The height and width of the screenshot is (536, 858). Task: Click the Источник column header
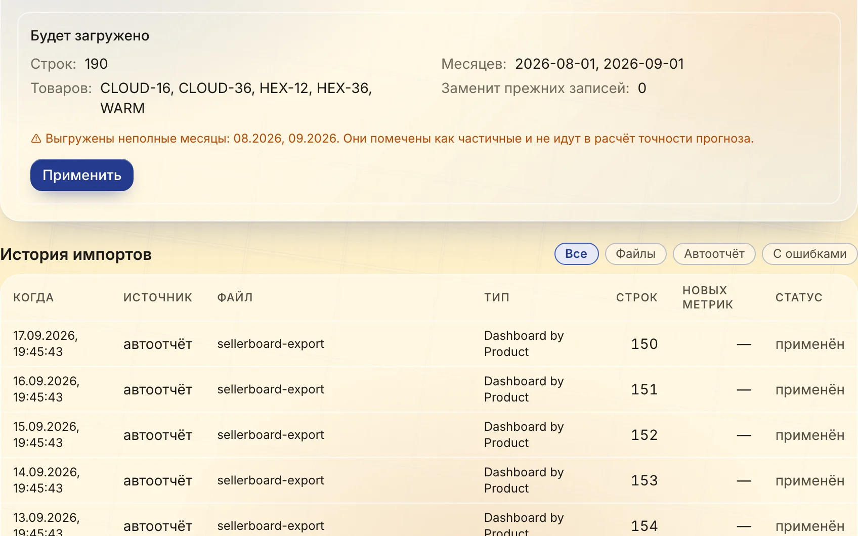(158, 297)
